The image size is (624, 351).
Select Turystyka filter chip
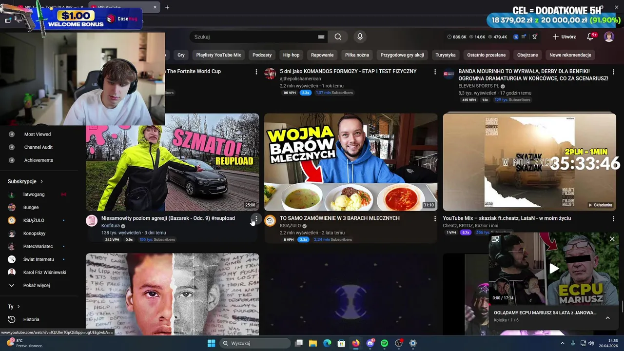click(446, 55)
